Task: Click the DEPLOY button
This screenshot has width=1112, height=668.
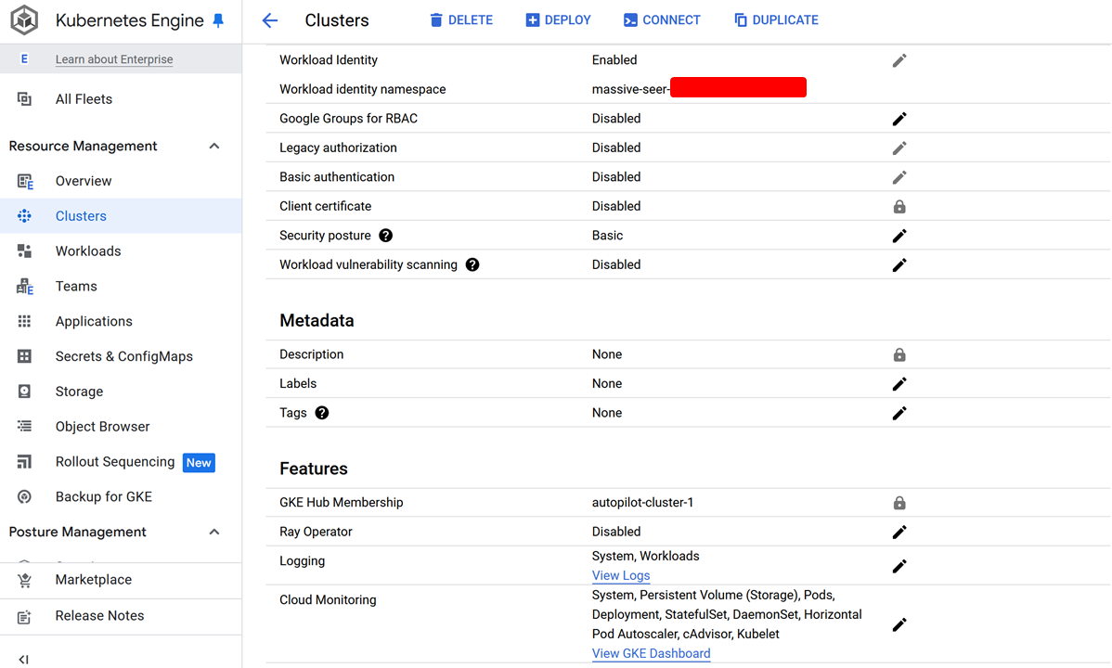Action: point(558,20)
